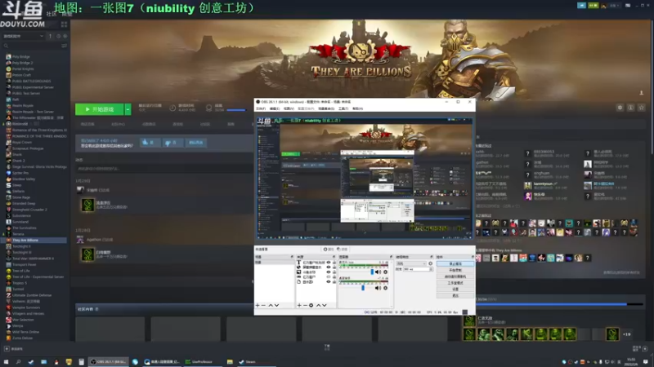Click the start recording button in OBS controls
This screenshot has width=654, height=367.
(455, 270)
